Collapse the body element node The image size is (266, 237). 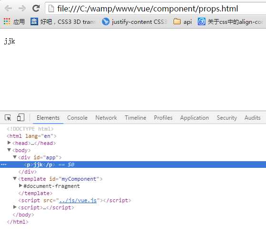click(x=9, y=150)
